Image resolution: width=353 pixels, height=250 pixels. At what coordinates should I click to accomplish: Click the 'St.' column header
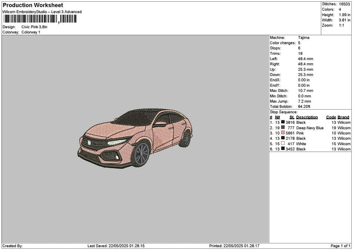(x=292, y=117)
